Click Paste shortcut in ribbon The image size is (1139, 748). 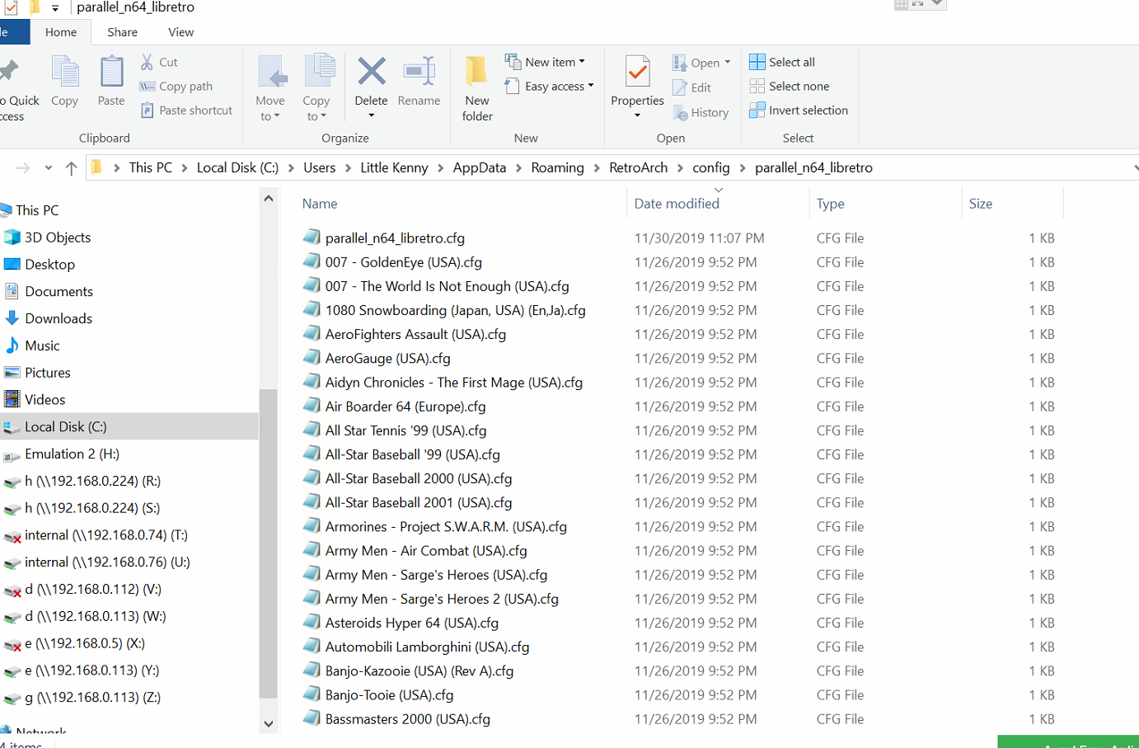186,110
